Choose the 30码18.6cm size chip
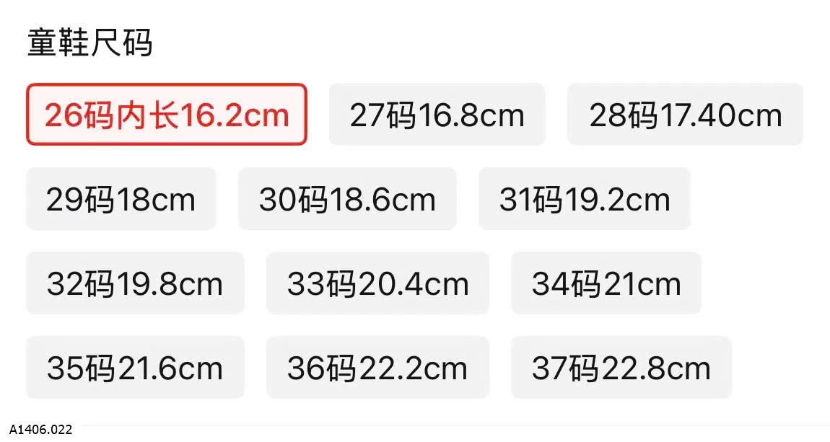This screenshot has height=442, width=830. tap(347, 199)
